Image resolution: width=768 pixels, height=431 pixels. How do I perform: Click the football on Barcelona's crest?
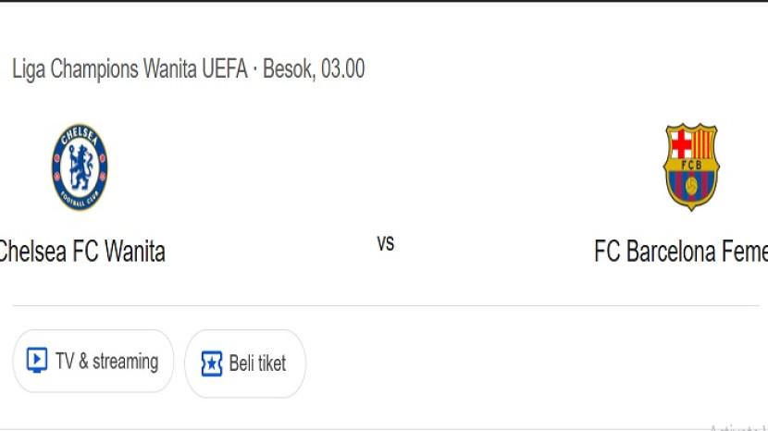point(691,187)
